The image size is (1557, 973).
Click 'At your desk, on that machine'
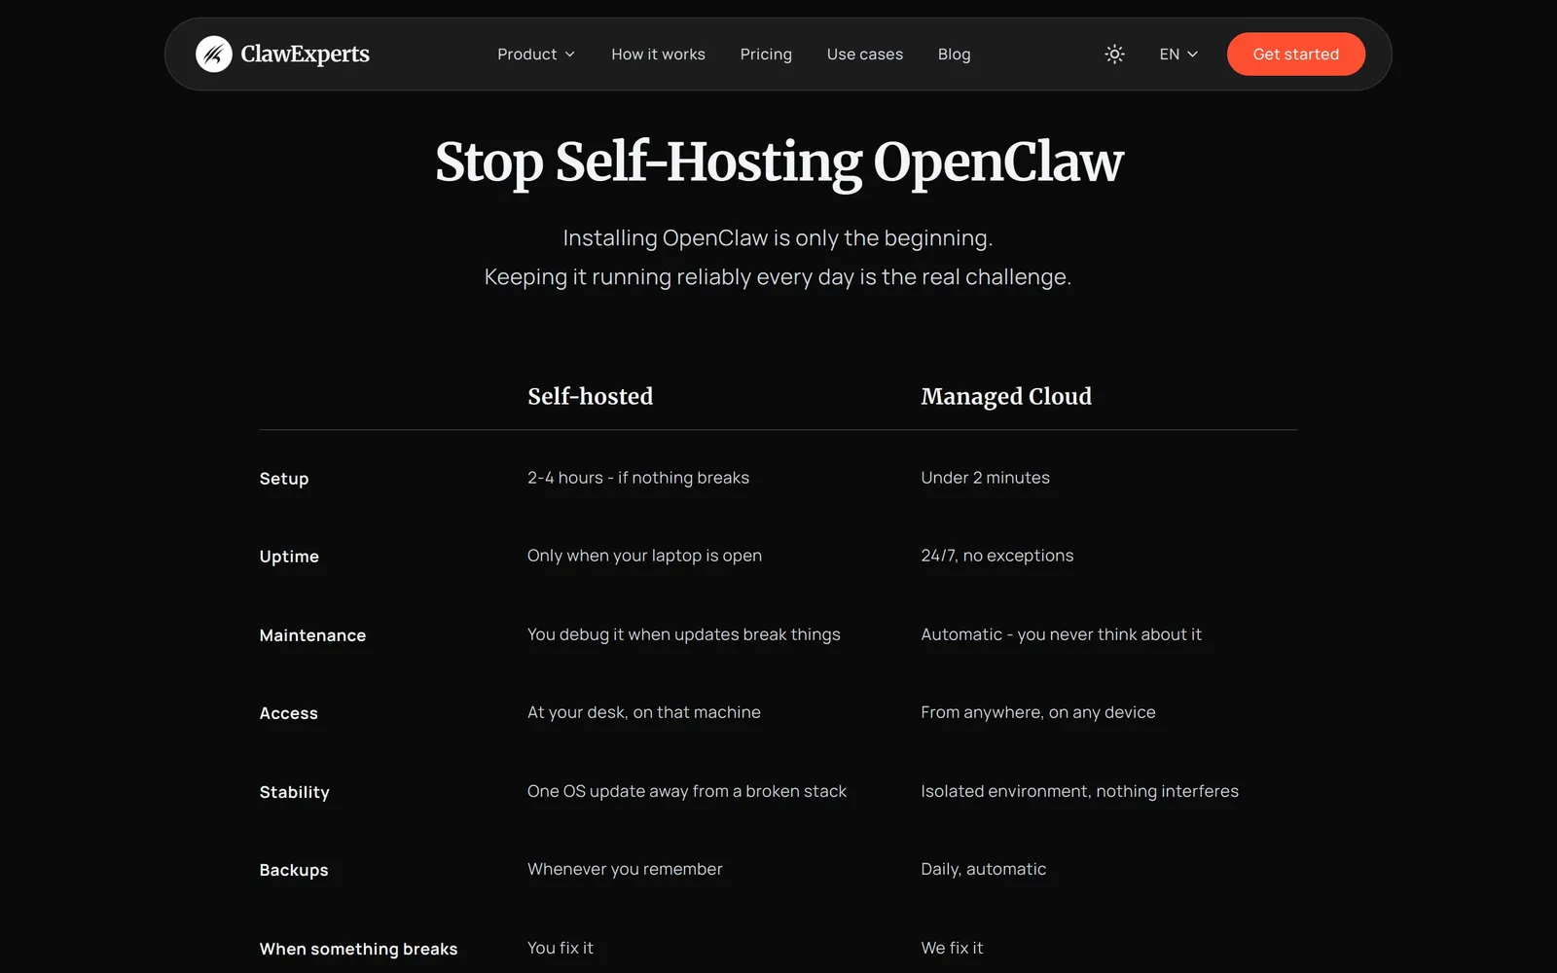tap(644, 712)
